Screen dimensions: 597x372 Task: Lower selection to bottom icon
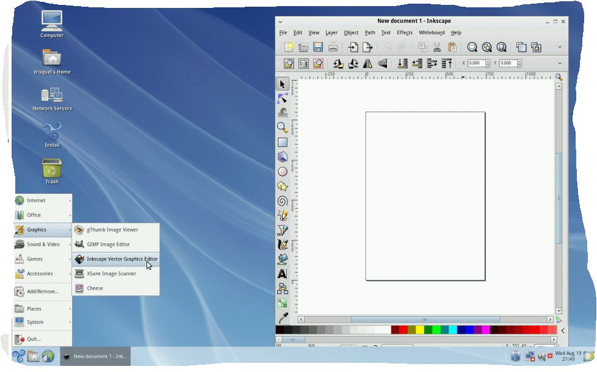(402, 63)
